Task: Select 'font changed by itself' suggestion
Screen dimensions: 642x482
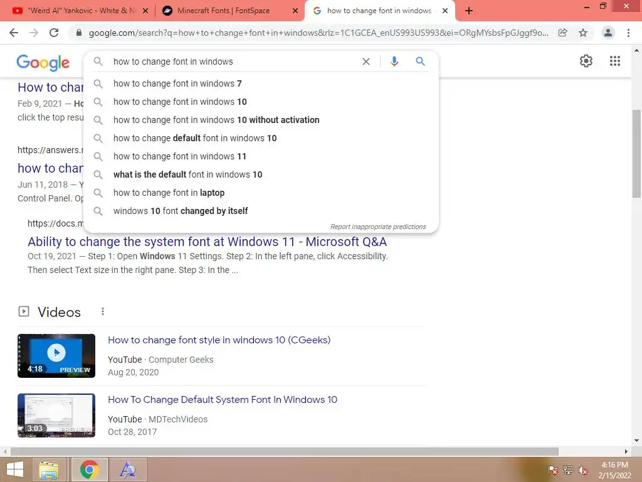Action: (x=261, y=211)
